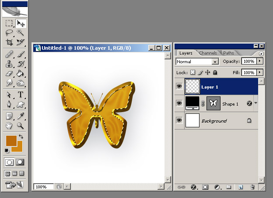Select the Move tool
The image size is (273, 198).
tap(21, 23)
